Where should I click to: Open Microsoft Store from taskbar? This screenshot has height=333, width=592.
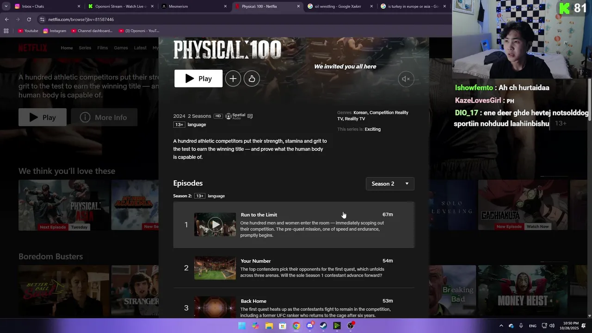pyautogui.click(x=283, y=326)
